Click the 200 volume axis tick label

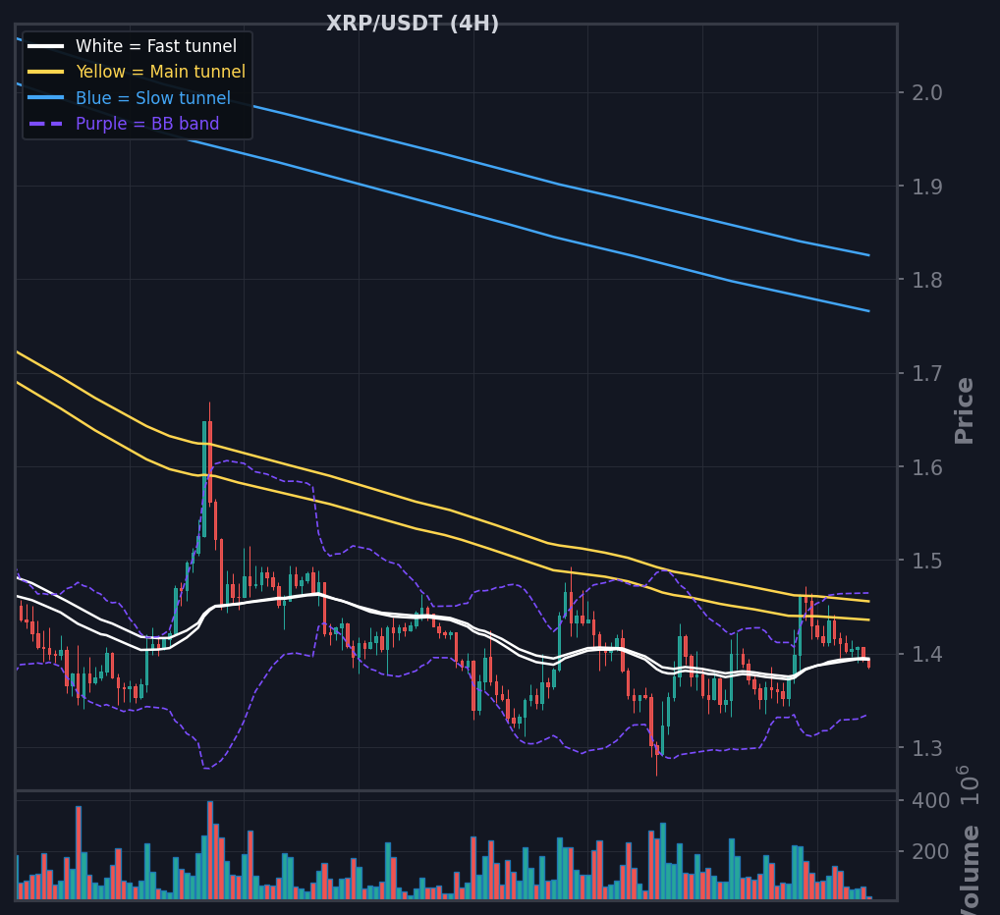[931, 852]
